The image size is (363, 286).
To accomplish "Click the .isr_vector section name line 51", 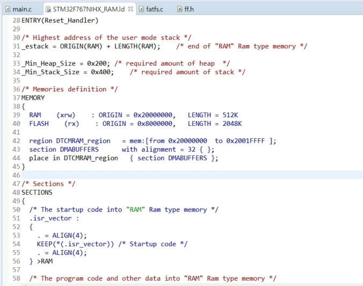I will (50, 218).
